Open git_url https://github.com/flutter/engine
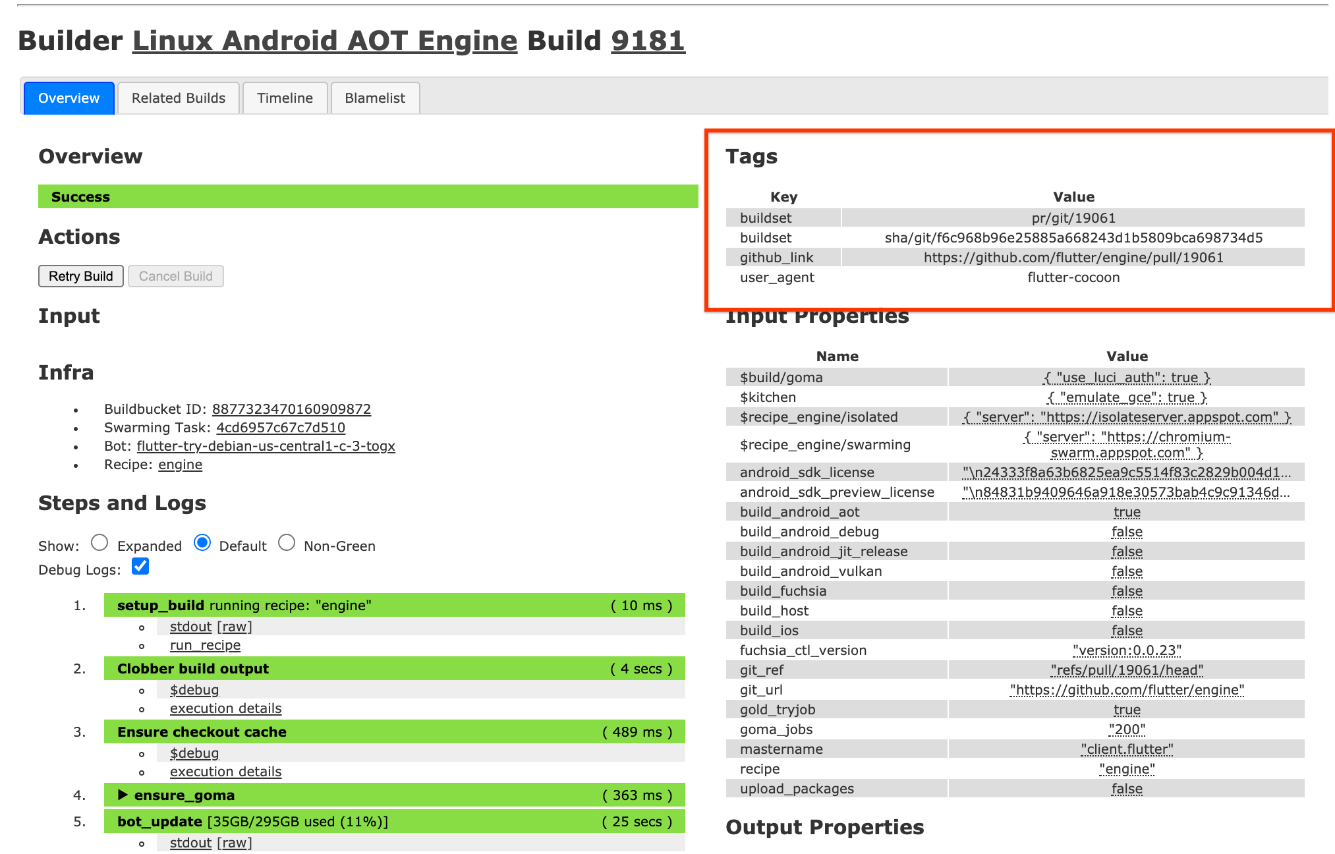 tap(1126, 690)
